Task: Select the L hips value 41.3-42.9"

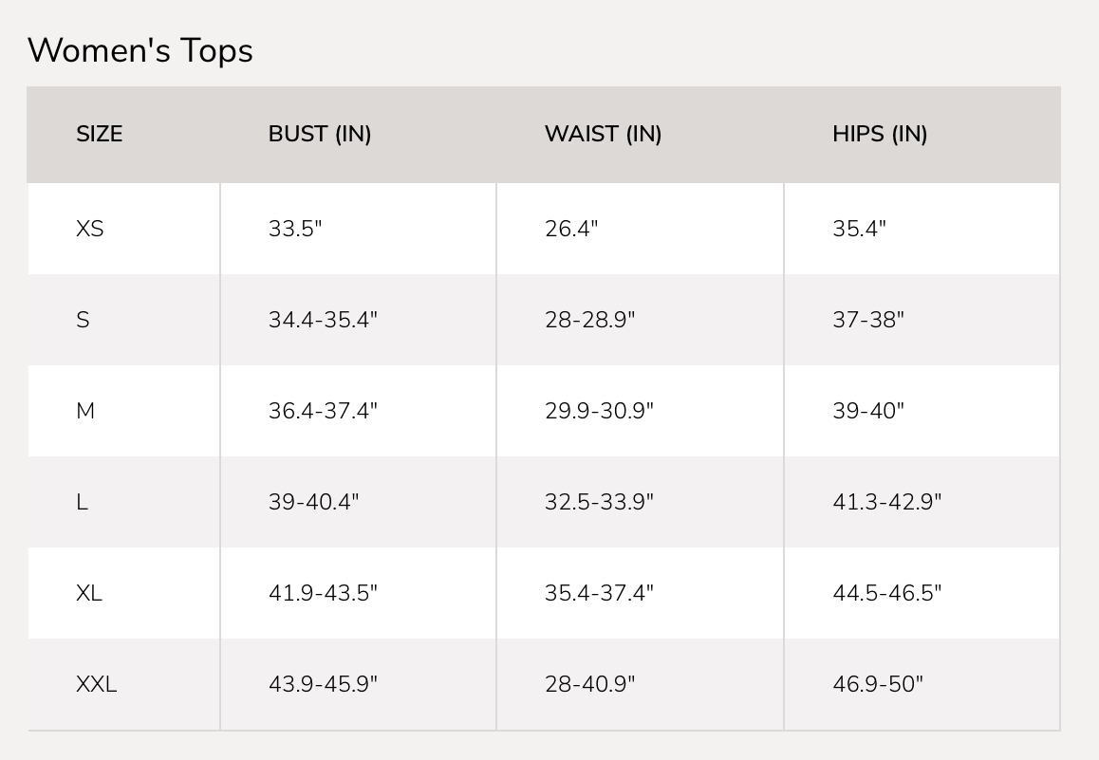Action: click(x=887, y=502)
